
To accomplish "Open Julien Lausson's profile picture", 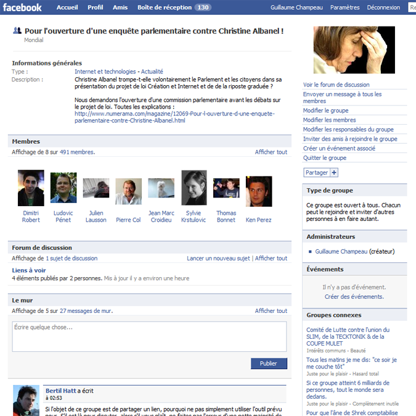I will [96, 188].
